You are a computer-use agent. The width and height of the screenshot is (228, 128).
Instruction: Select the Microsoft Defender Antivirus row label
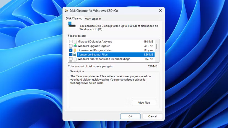point(95,41)
